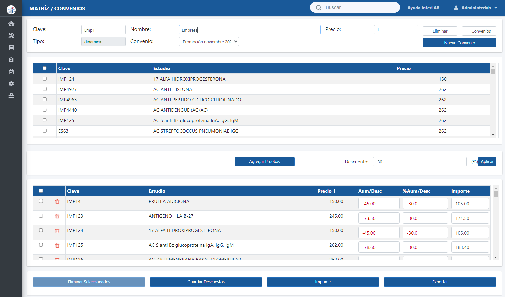Click the InterLAB logo icon

[x=11, y=10]
